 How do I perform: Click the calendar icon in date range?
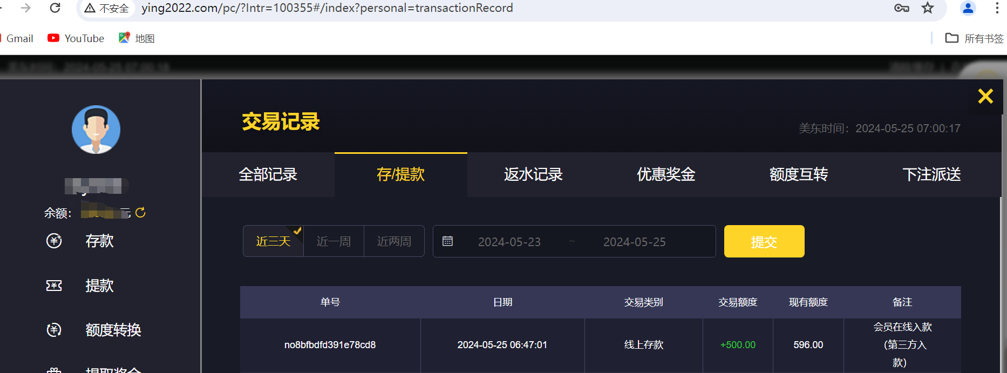pos(447,241)
